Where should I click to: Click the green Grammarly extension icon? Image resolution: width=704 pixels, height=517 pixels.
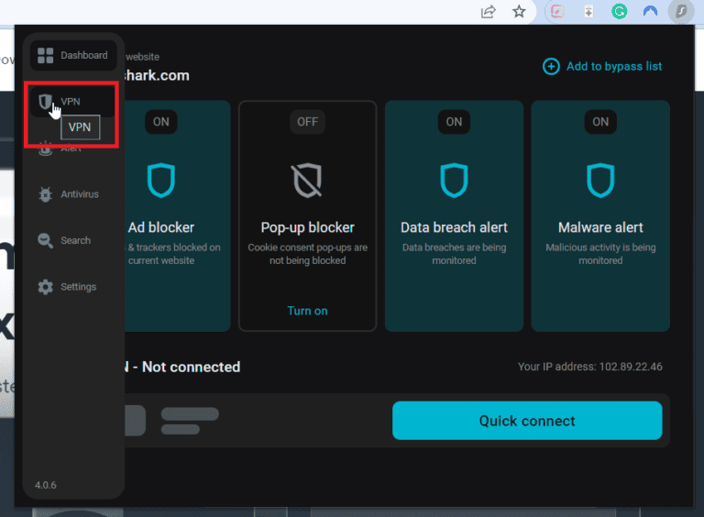(x=619, y=11)
